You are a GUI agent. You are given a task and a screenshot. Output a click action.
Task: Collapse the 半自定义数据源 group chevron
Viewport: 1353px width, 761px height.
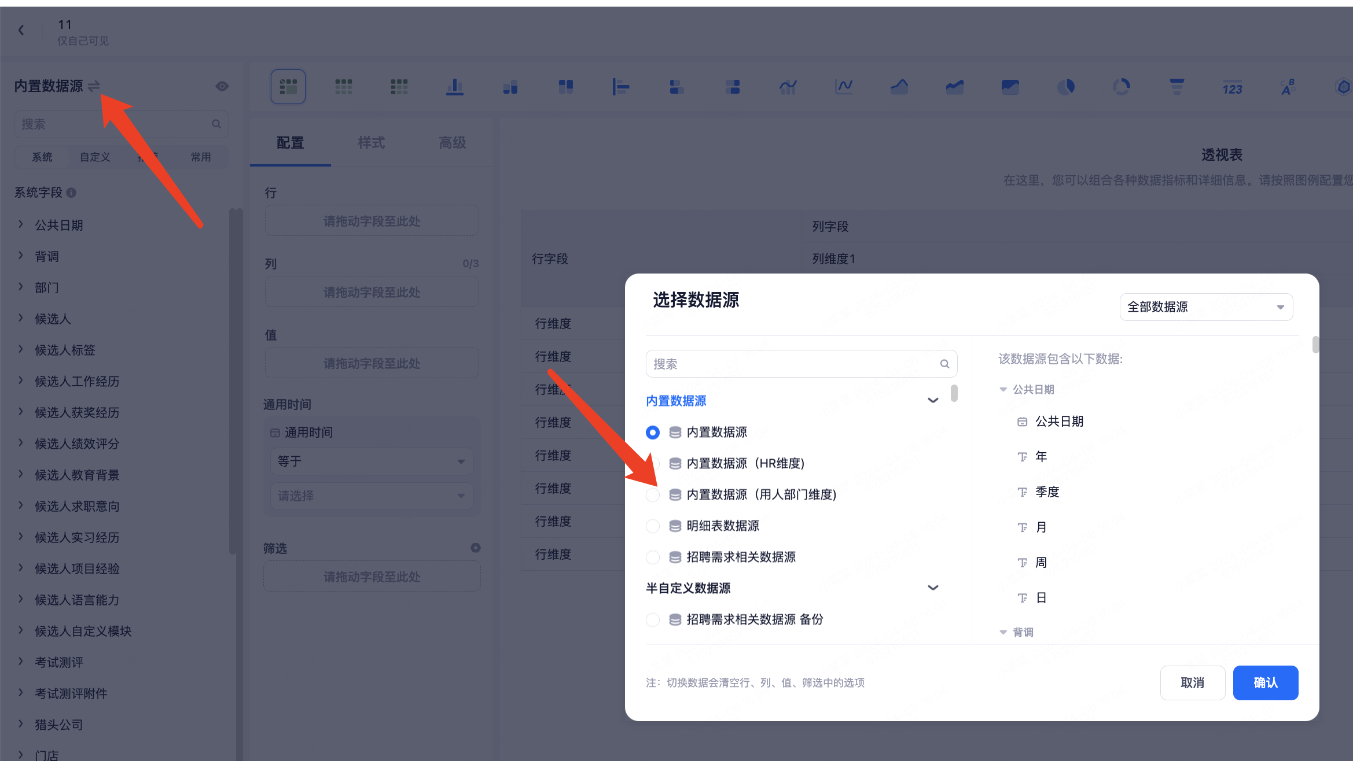click(933, 588)
